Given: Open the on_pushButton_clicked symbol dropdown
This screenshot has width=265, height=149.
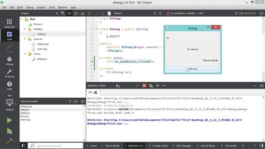Looking at the screenshot, I should pyautogui.click(x=236, y=13).
